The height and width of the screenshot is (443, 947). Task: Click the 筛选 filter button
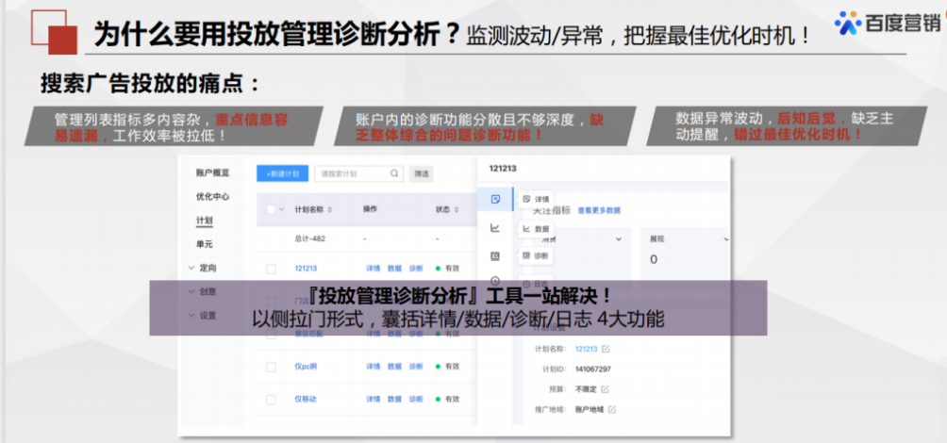[x=422, y=173]
